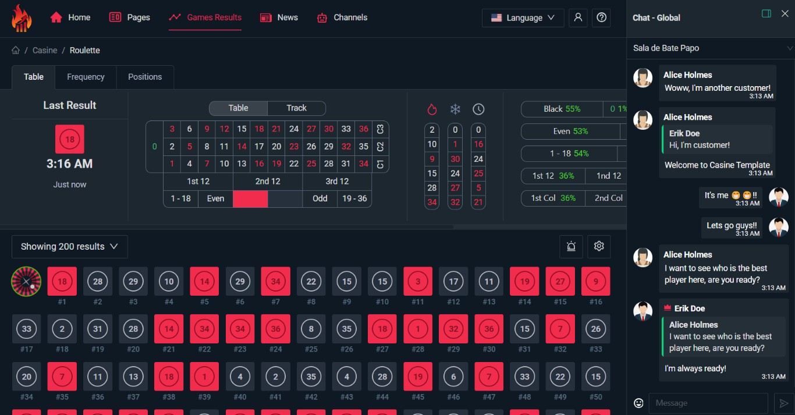This screenshot has height=415, width=795.
Task: Select the Table tab
Action: 34,77
